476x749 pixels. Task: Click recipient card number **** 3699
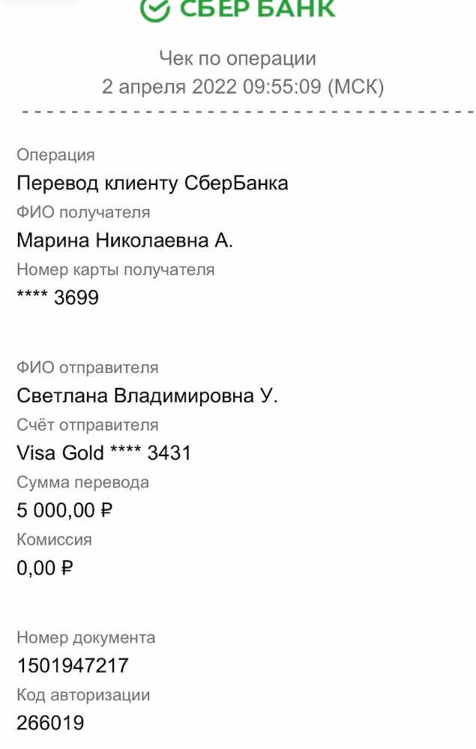point(58,298)
